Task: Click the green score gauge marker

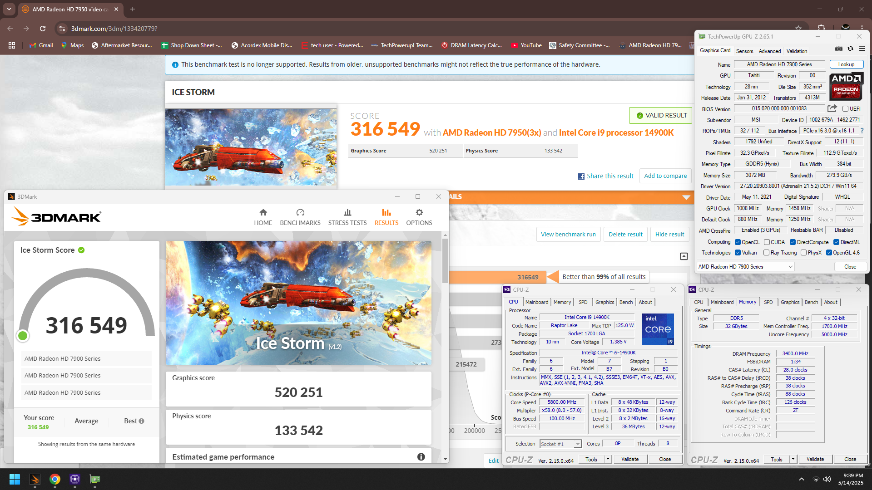Action: (x=23, y=336)
